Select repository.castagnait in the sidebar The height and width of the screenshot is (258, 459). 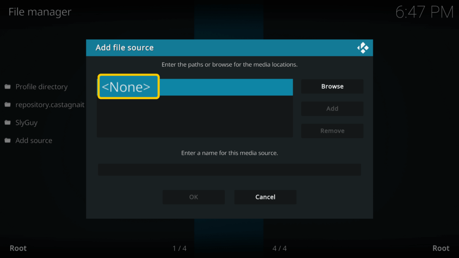(50, 104)
